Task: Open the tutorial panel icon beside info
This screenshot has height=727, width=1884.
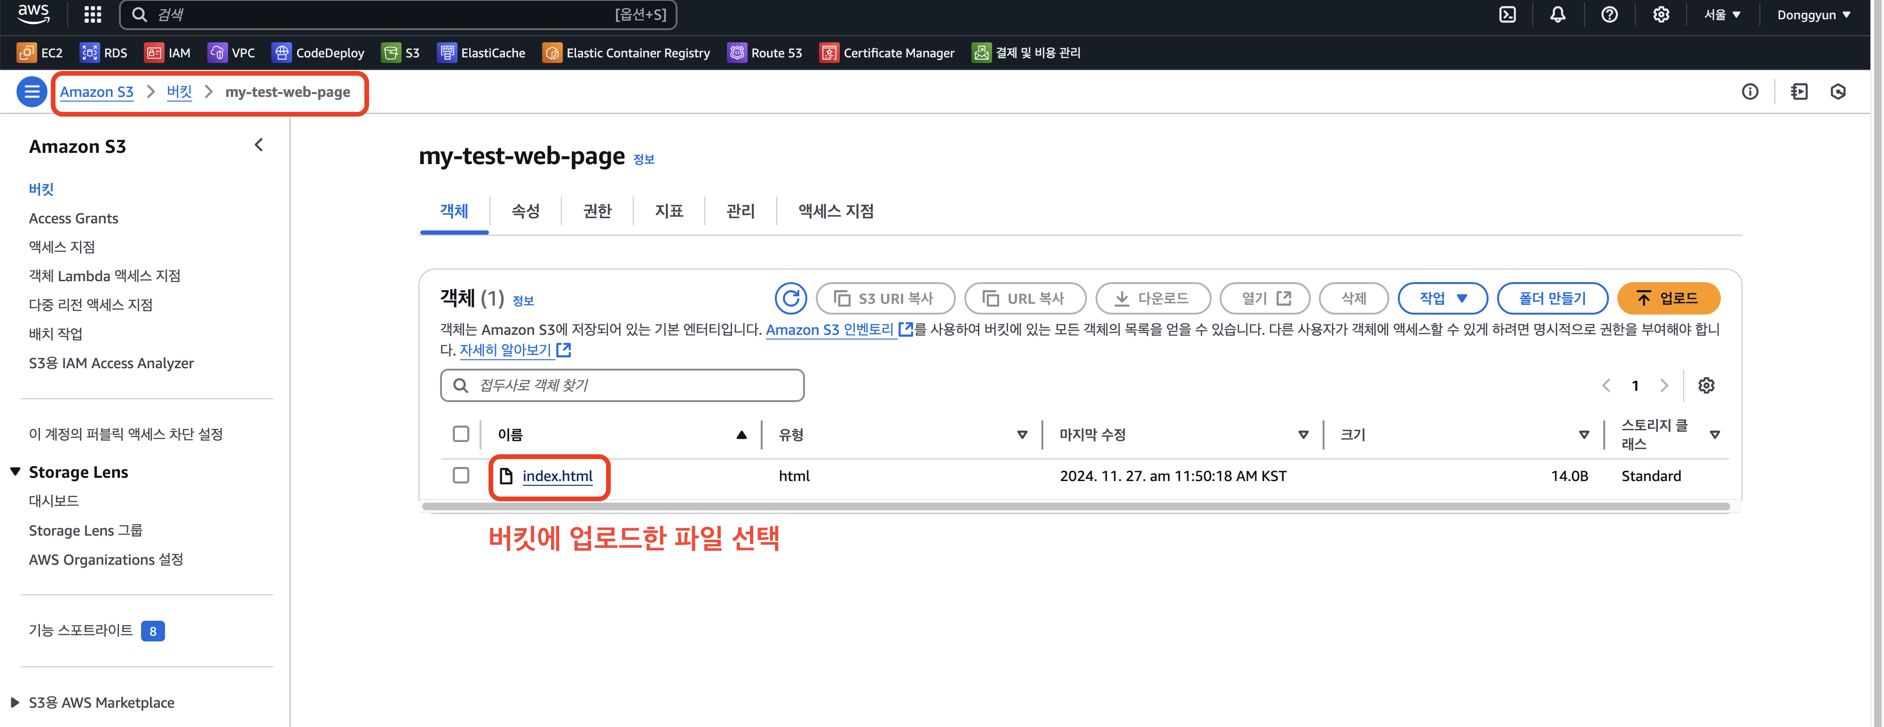Action: tap(1799, 91)
